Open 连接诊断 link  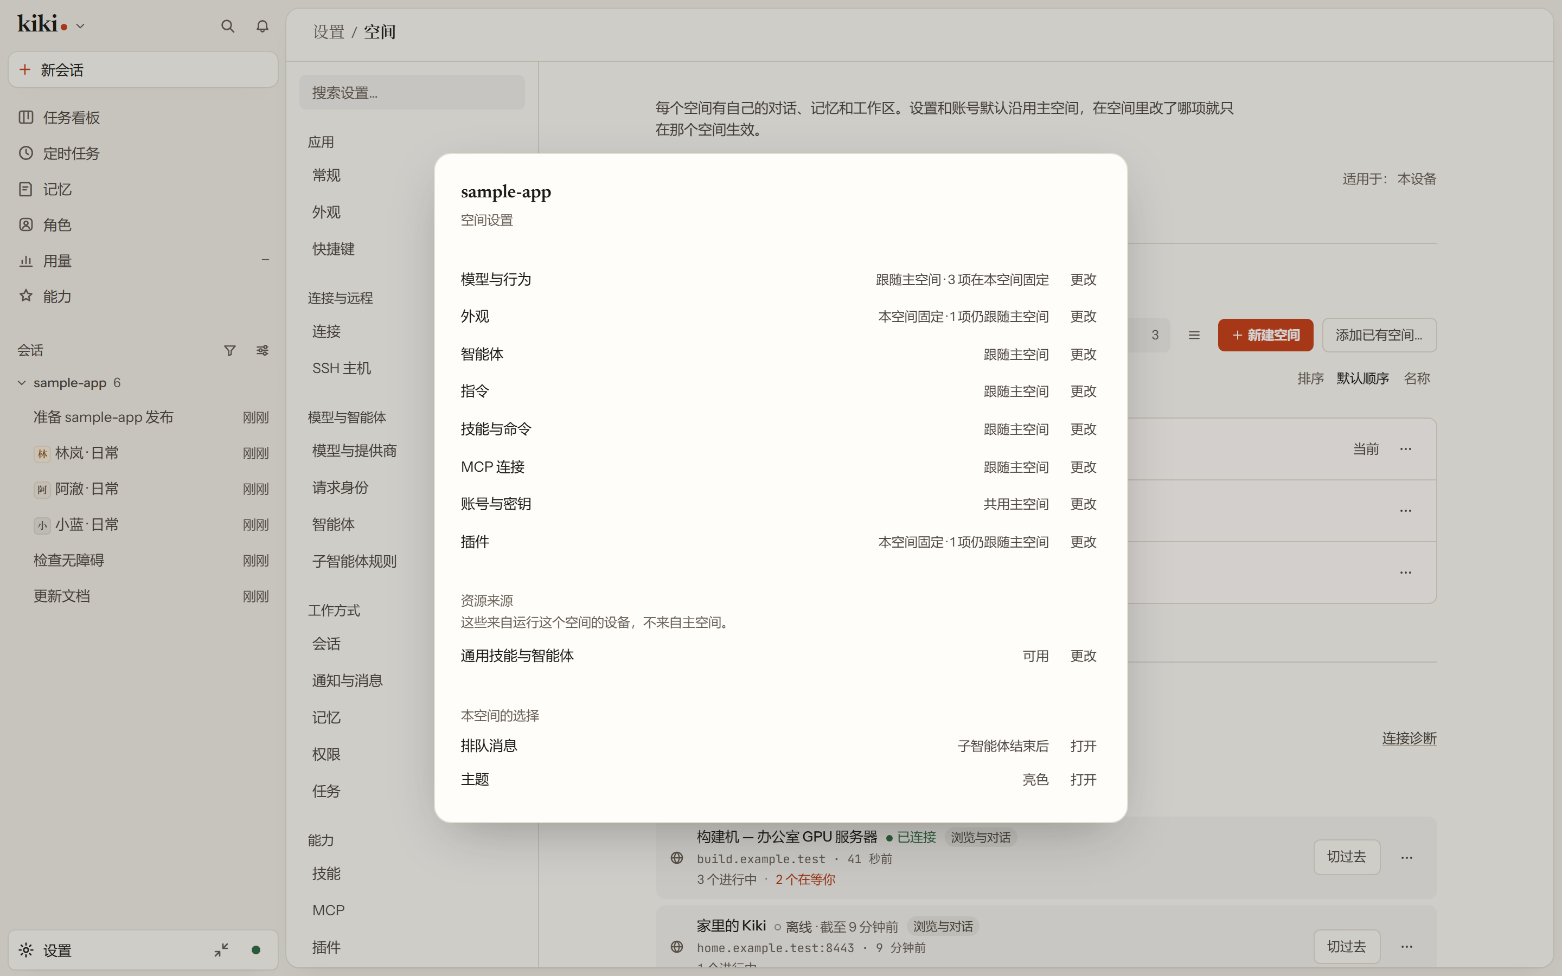(1409, 739)
